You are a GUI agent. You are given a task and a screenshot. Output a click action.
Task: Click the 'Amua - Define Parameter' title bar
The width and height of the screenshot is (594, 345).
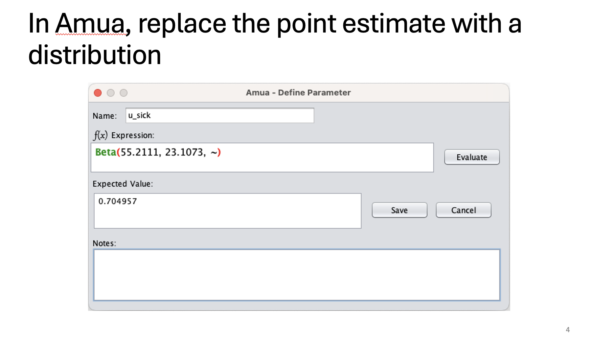tap(298, 93)
